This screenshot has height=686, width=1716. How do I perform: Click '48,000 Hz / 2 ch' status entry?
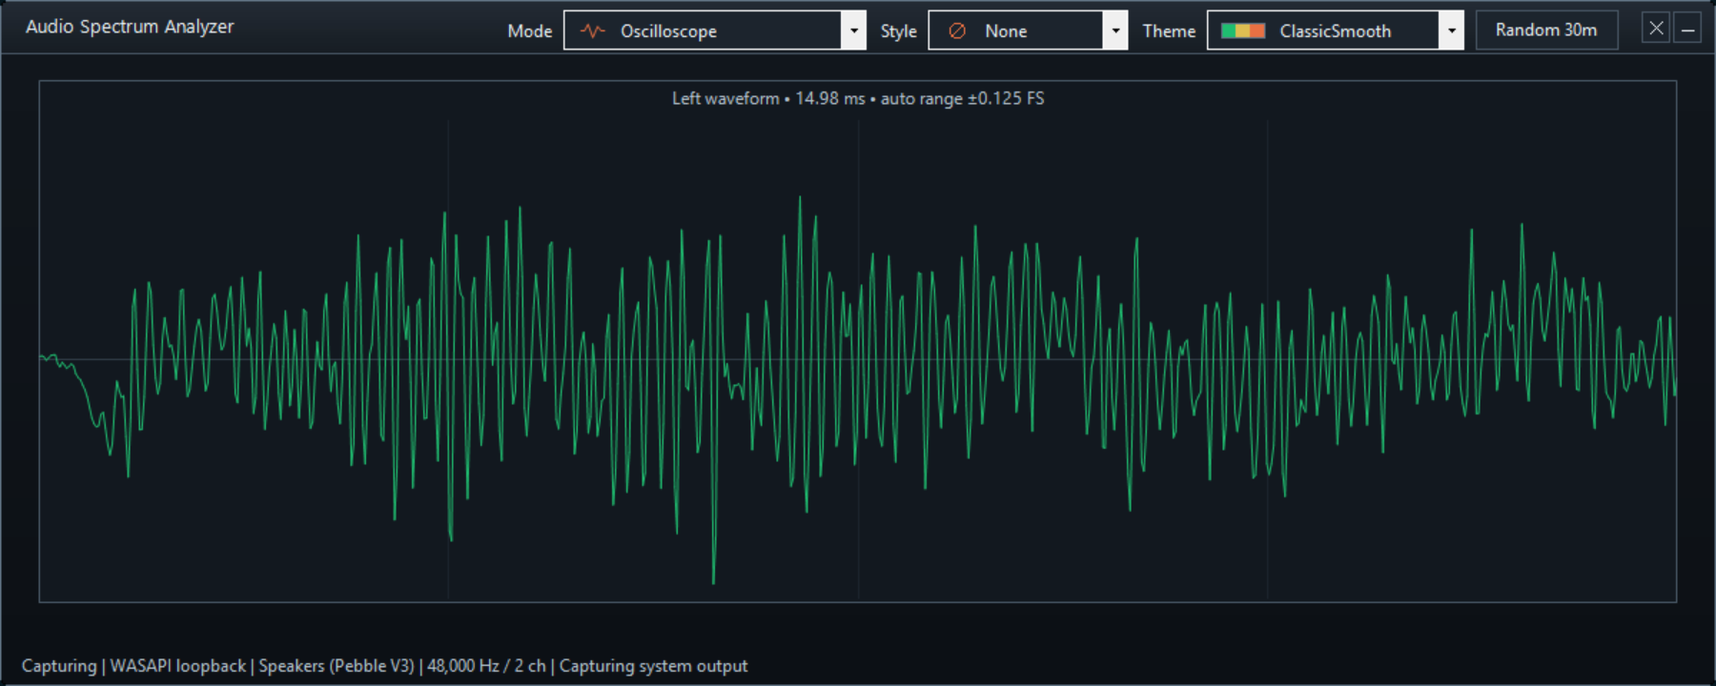point(487,666)
